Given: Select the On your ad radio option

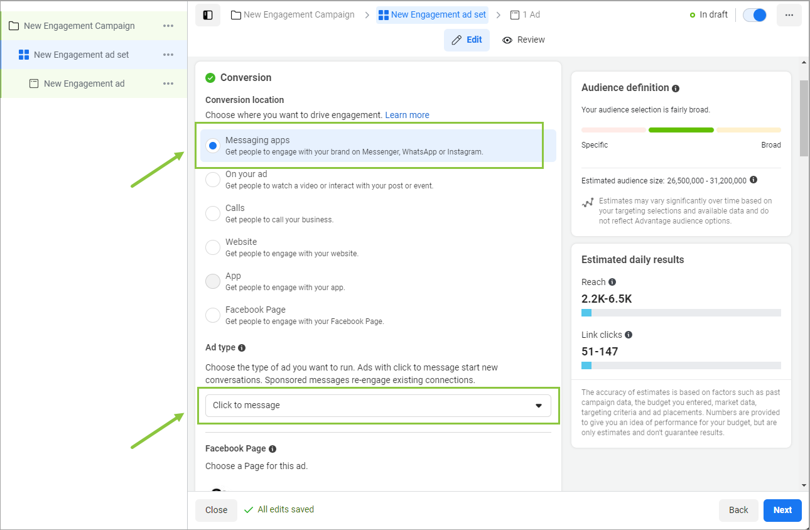Looking at the screenshot, I should (x=213, y=180).
